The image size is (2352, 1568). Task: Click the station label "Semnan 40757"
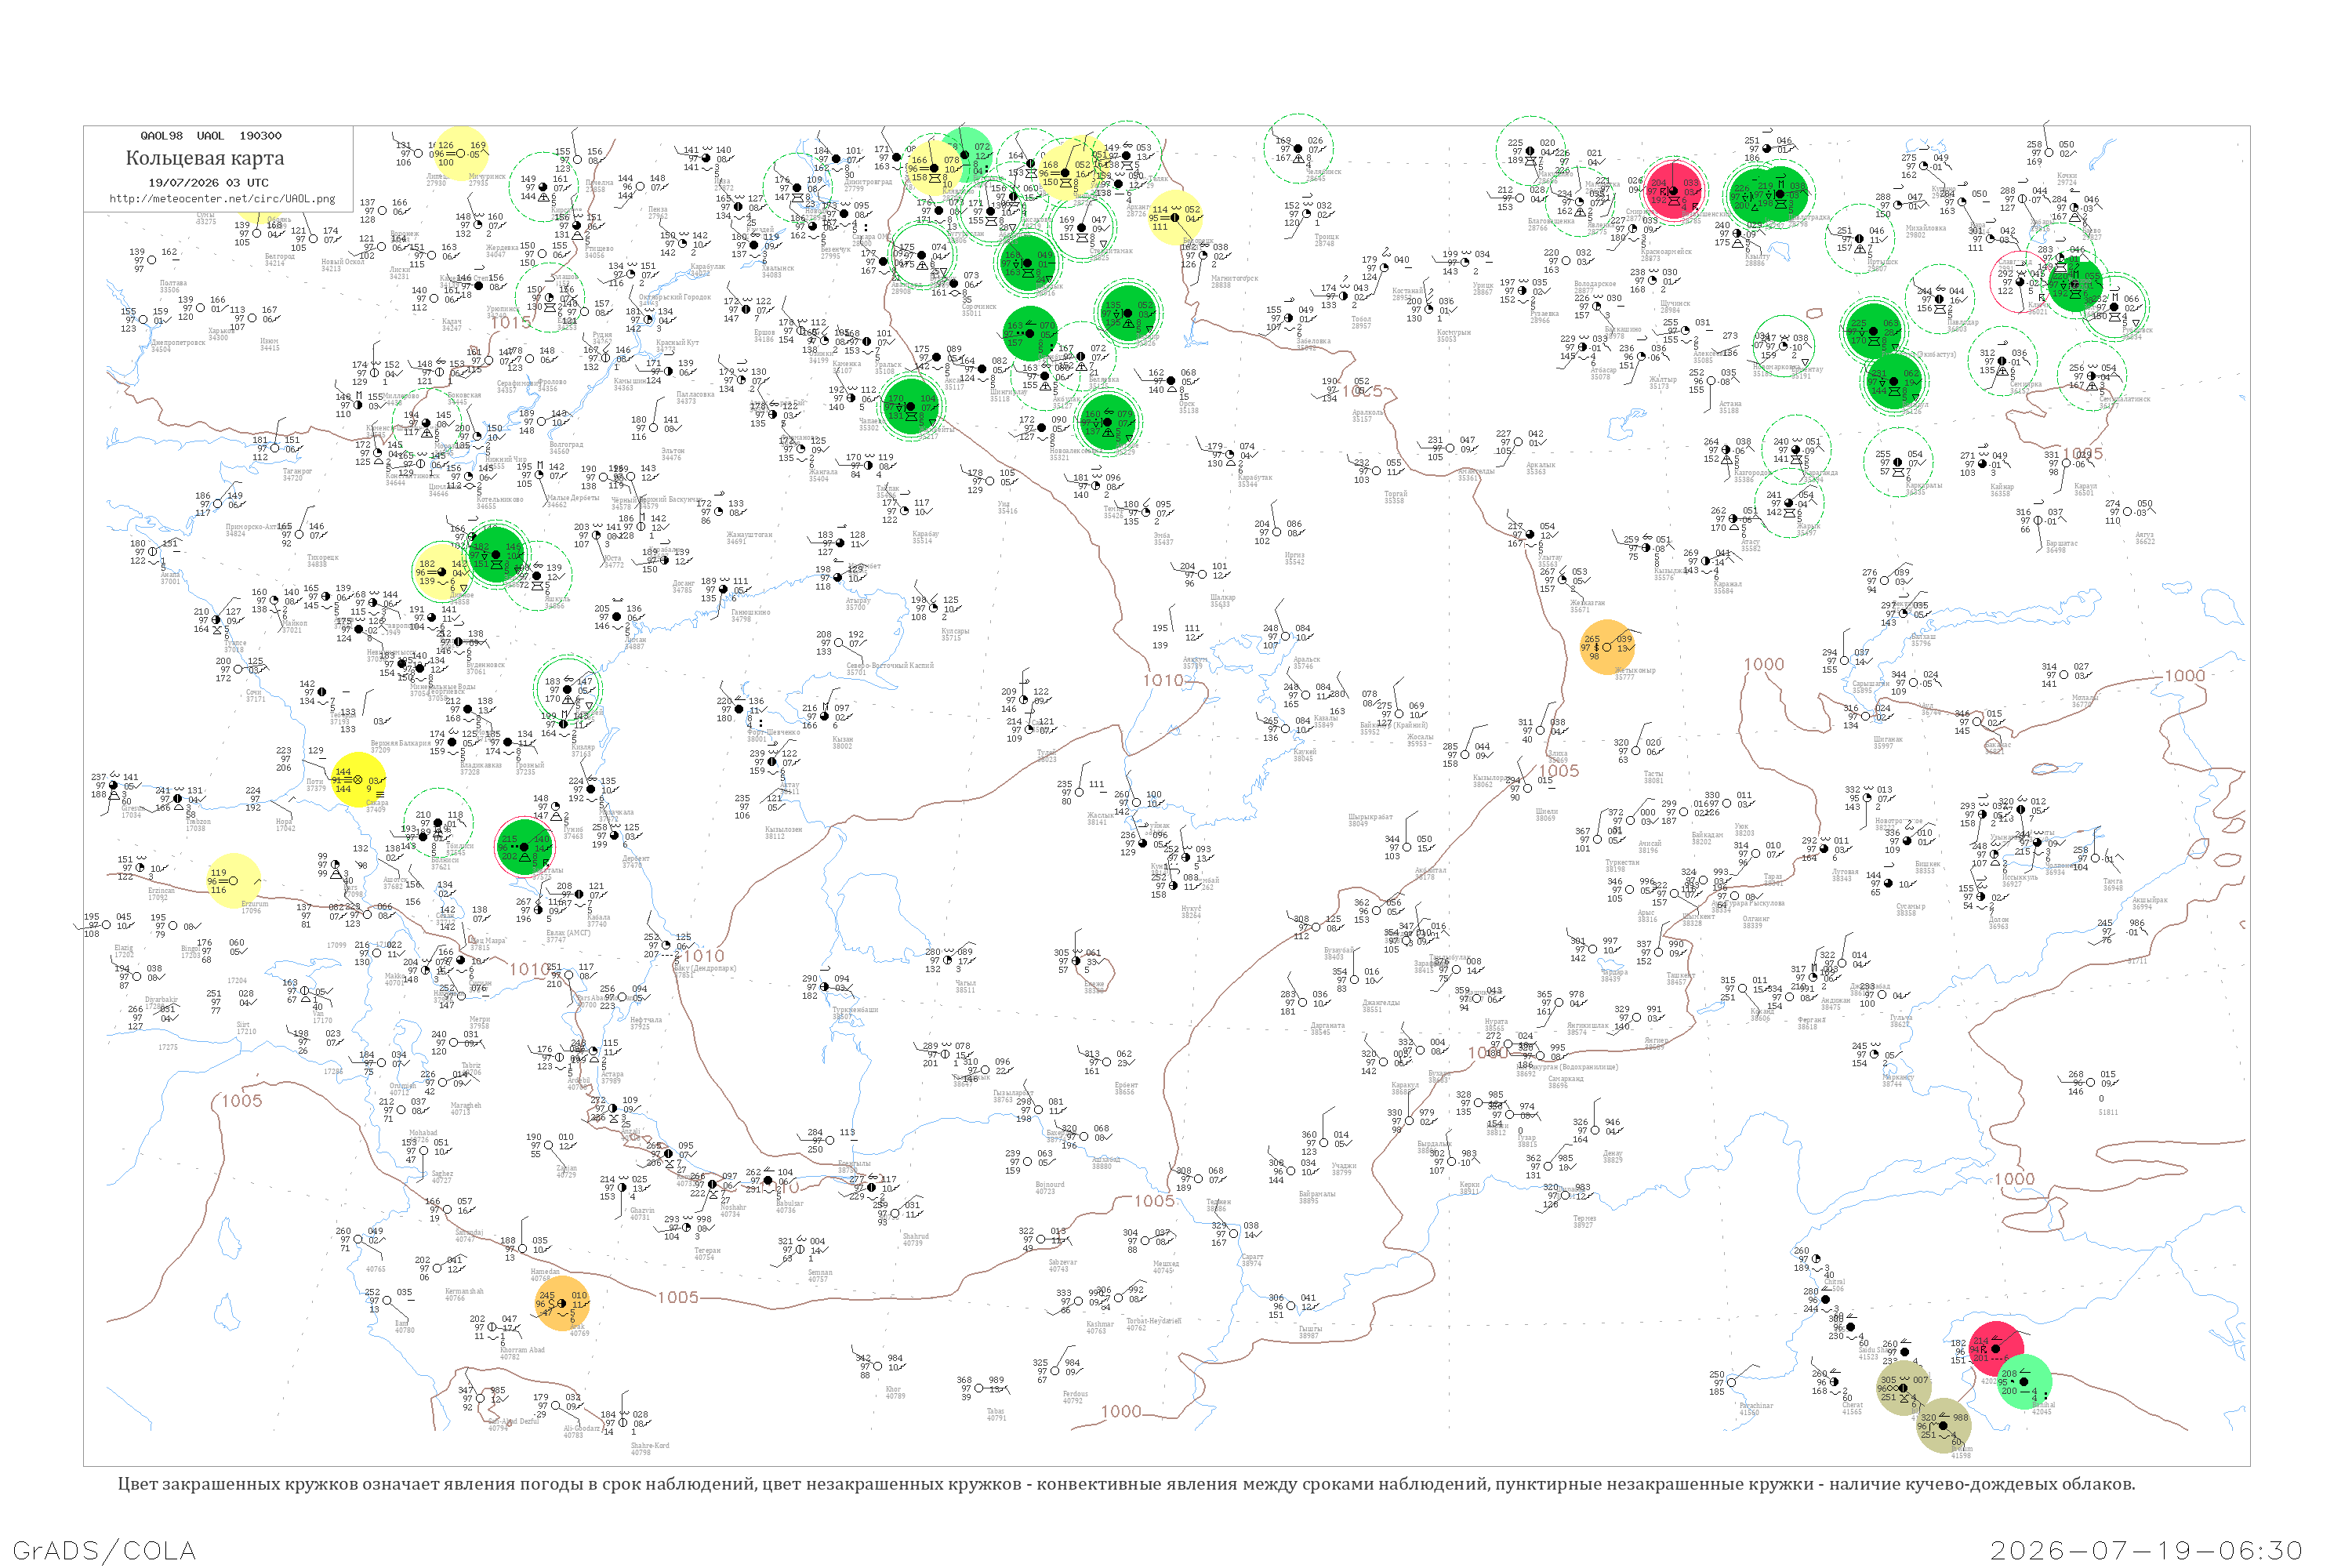tap(819, 1276)
